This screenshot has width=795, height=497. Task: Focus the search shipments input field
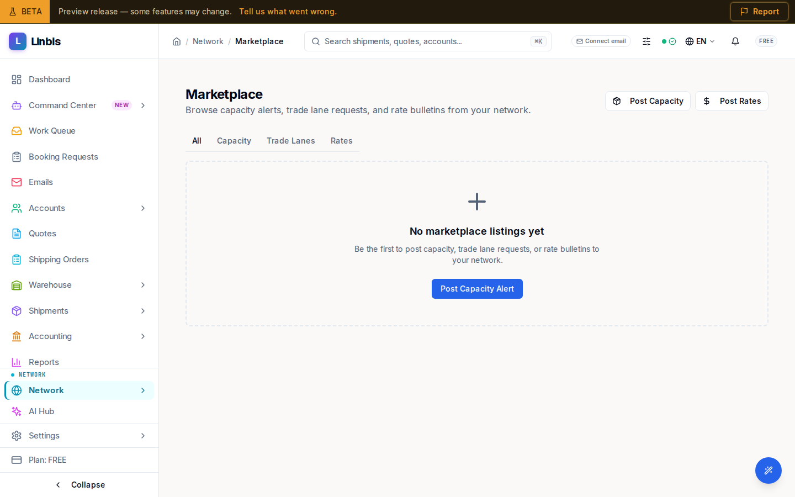[428, 41]
